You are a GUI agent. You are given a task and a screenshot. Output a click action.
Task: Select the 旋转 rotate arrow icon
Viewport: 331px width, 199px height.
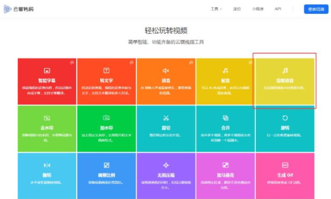(285, 118)
